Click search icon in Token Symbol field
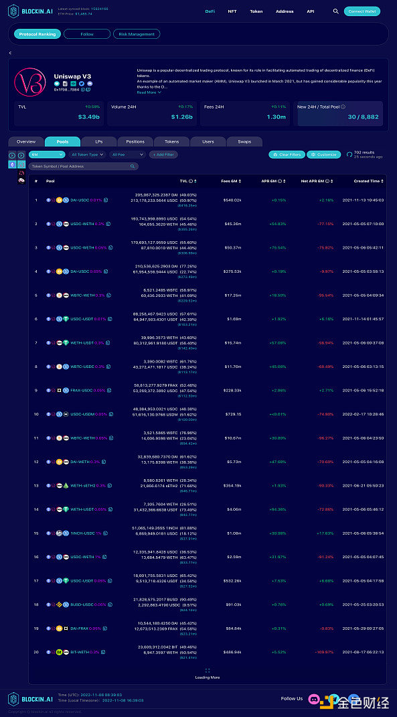 [x=133, y=166]
